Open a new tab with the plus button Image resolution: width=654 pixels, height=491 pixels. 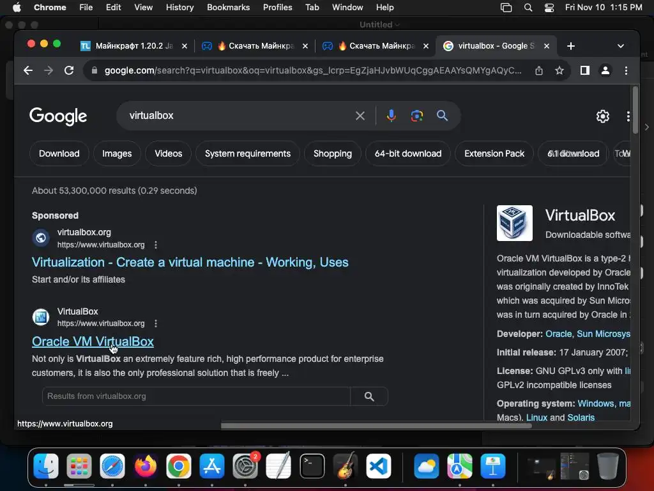(x=571, y=46)
